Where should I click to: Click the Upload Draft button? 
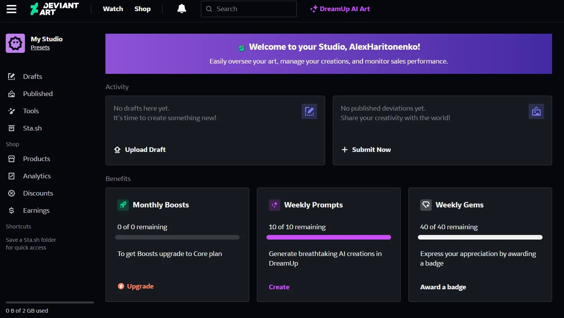point(140,150)
